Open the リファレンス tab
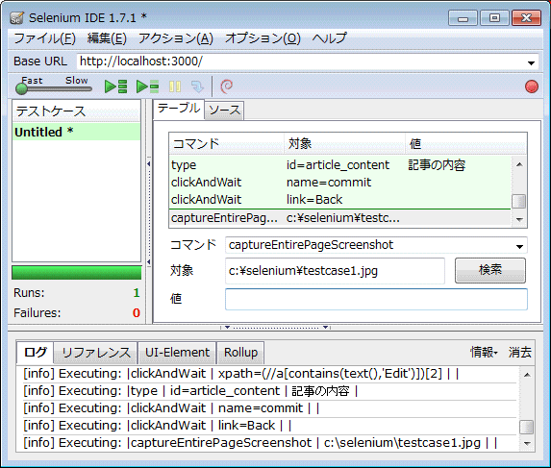 pyautogui.click(x=95, y=353)
